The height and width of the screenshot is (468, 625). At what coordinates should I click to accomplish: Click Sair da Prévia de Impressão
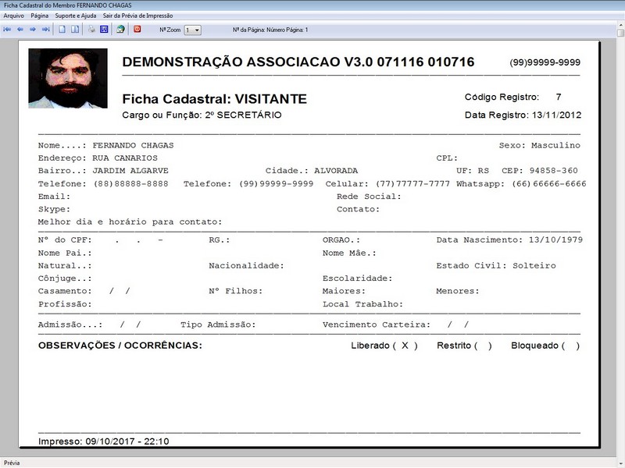(138, 16)
